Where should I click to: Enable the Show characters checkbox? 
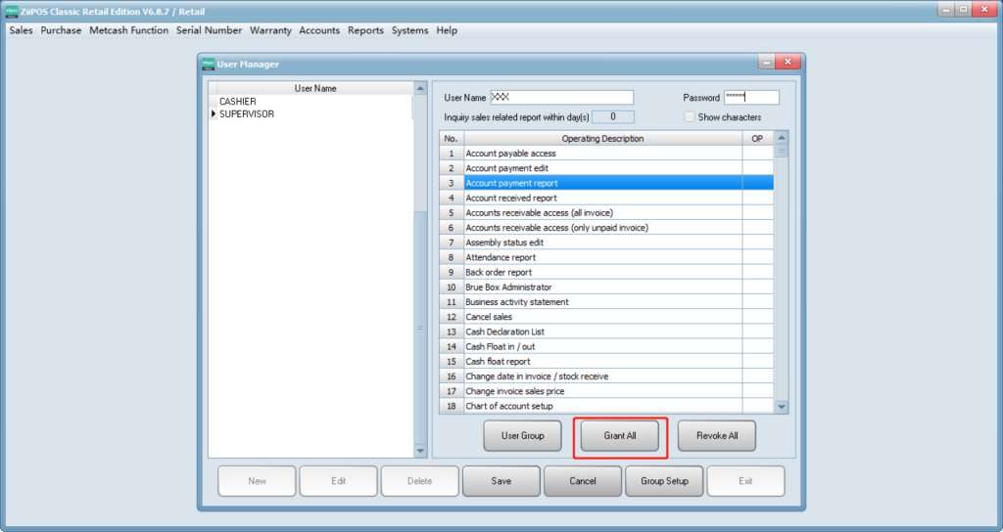690,117
